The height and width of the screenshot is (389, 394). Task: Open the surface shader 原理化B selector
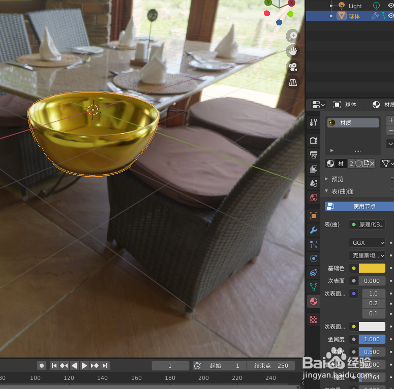368,224
